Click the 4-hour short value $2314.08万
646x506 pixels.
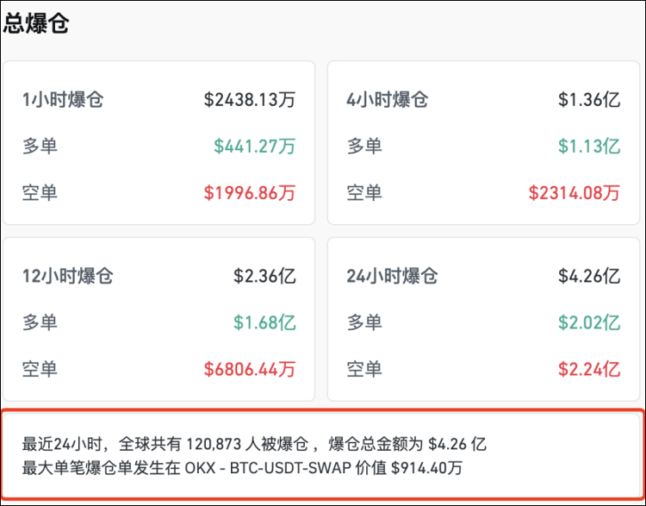coord(575,193)
